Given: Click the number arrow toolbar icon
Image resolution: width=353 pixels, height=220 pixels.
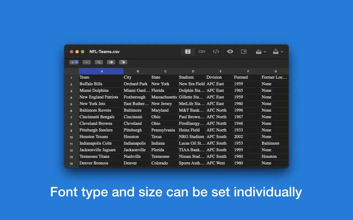Looking at the screenshot, I should (123, 62).
